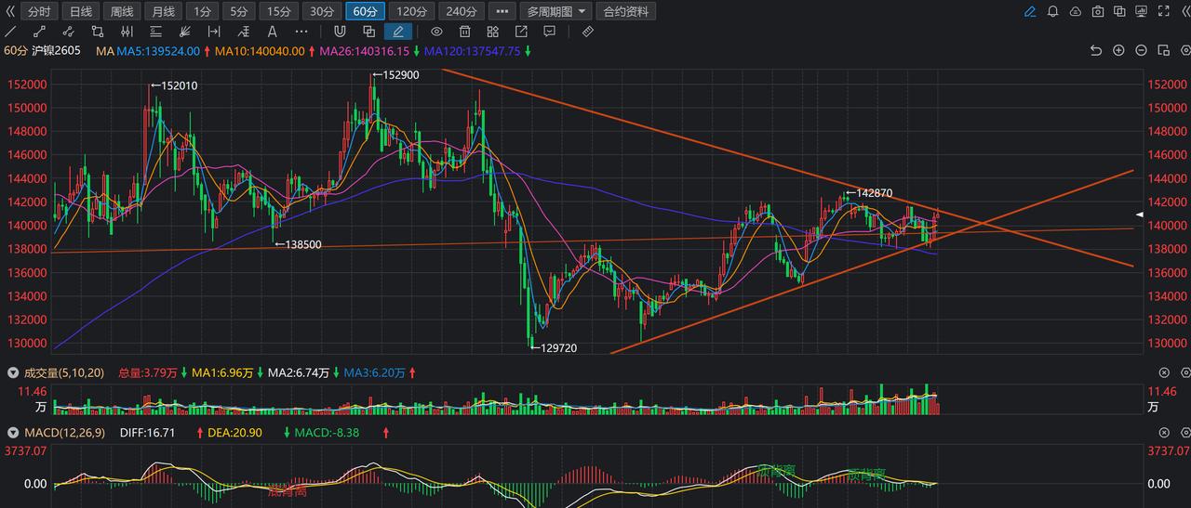Select the 5分 period

point(239,12)
